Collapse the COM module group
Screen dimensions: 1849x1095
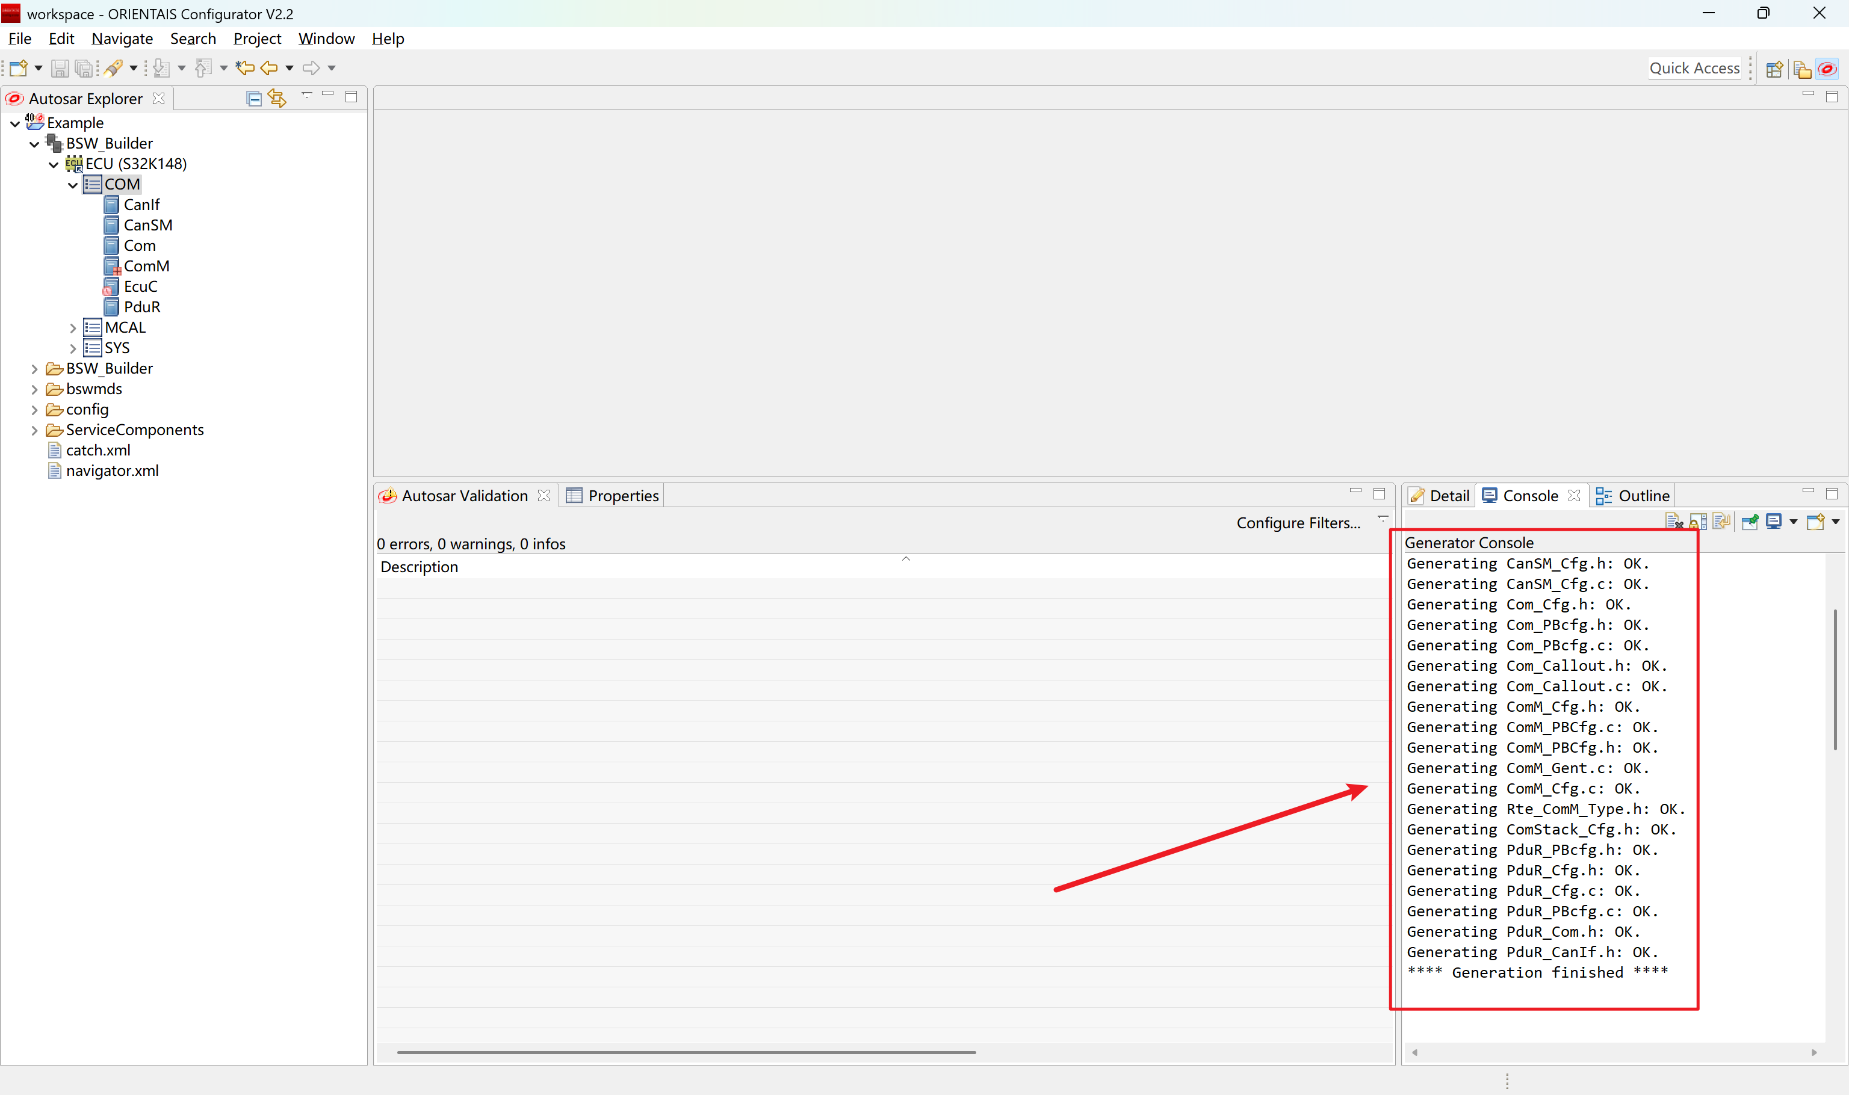[72, 185]
